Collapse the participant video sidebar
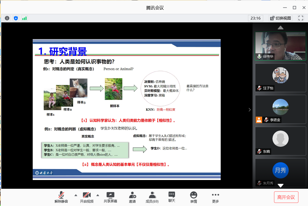The image size is (308, 206). point(249,110)
